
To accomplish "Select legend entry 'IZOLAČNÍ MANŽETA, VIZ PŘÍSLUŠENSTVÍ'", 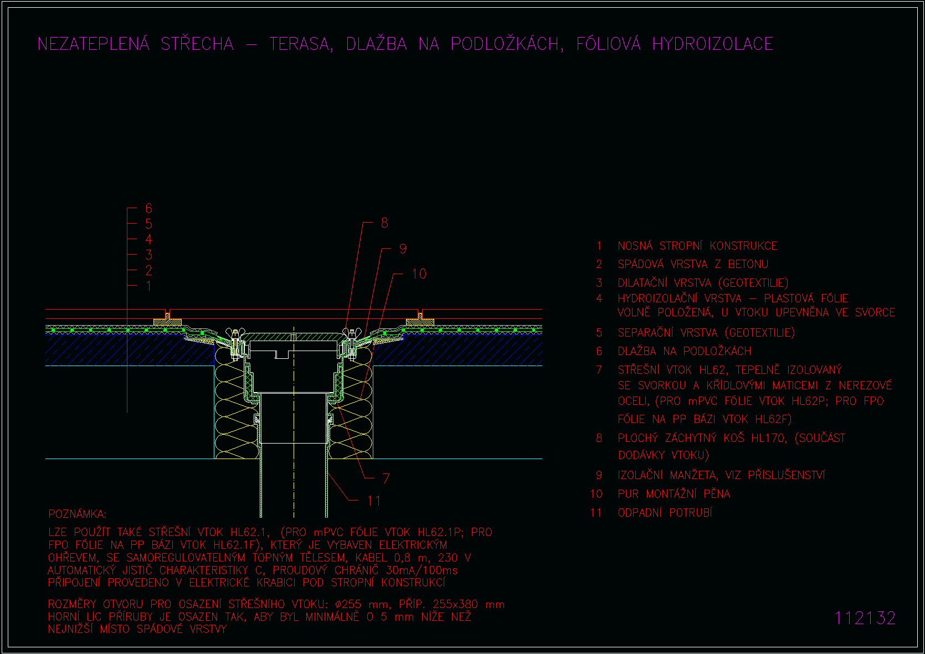I will point(722,475).
